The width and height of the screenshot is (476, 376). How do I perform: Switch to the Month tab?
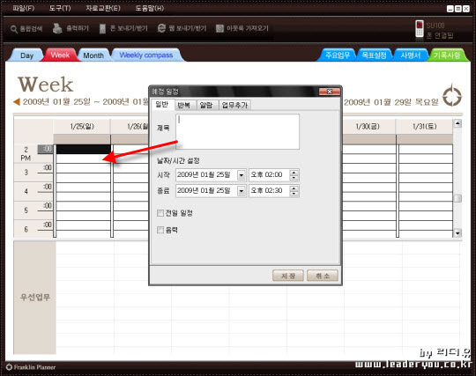93,55
